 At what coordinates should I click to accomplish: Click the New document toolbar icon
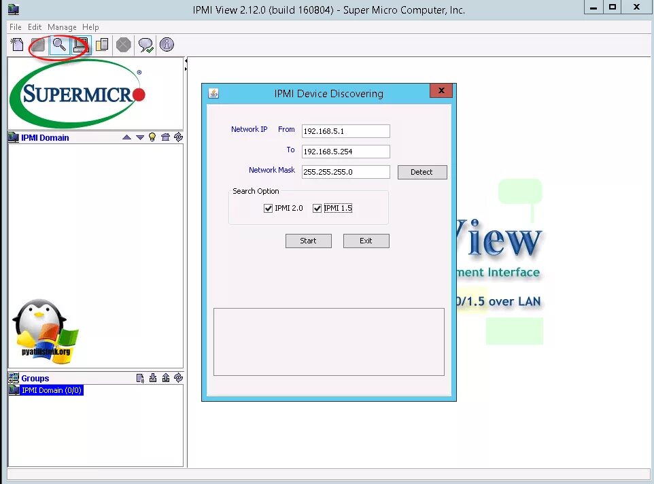point(17,45)
